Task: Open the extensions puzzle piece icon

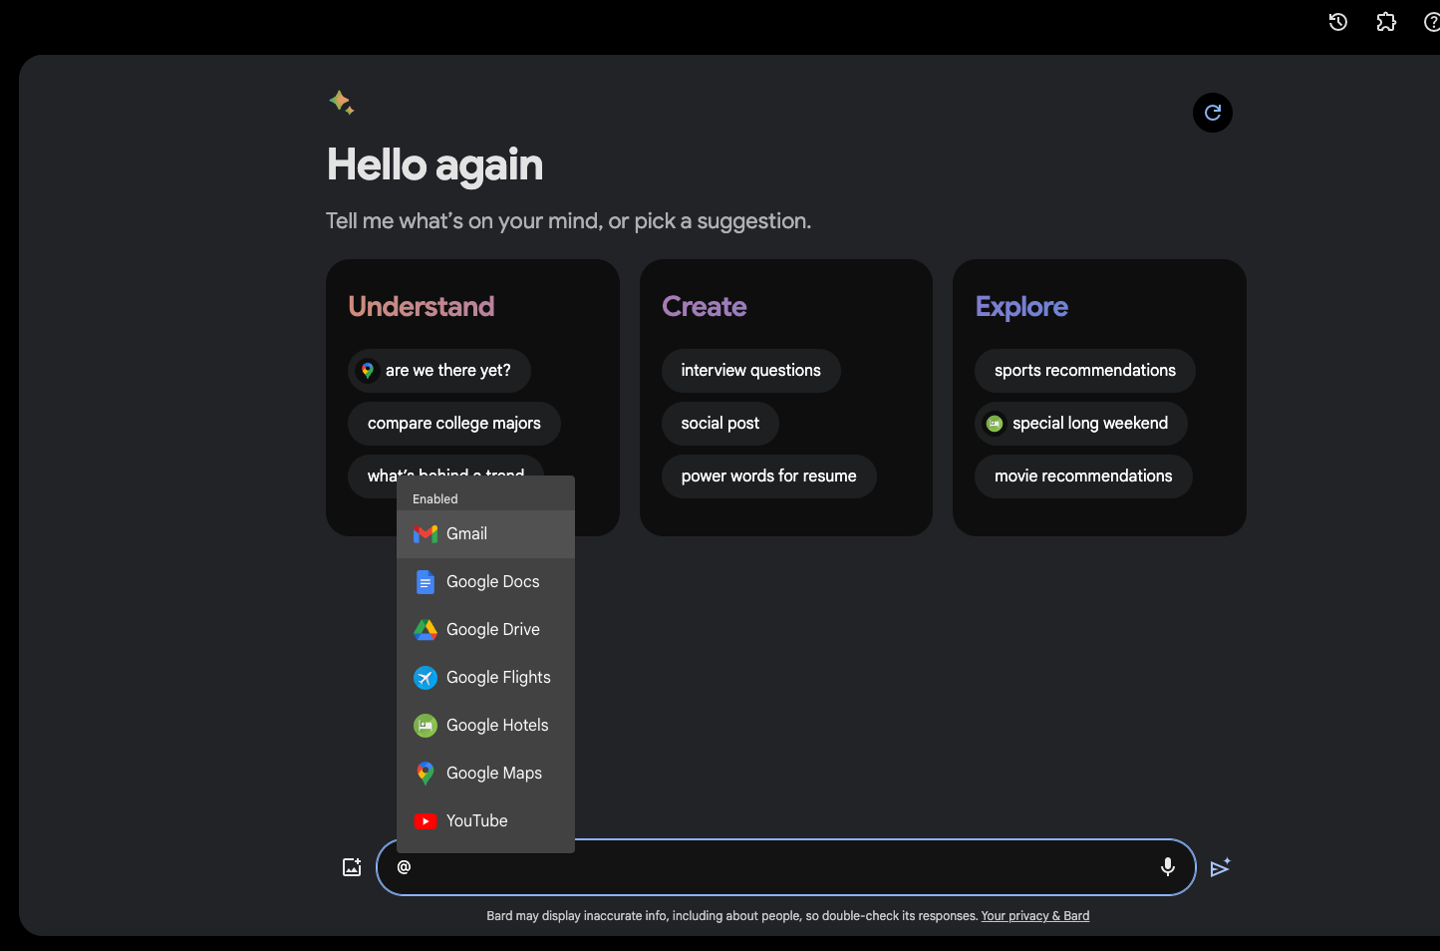Action: click(x=1386, y=22)
